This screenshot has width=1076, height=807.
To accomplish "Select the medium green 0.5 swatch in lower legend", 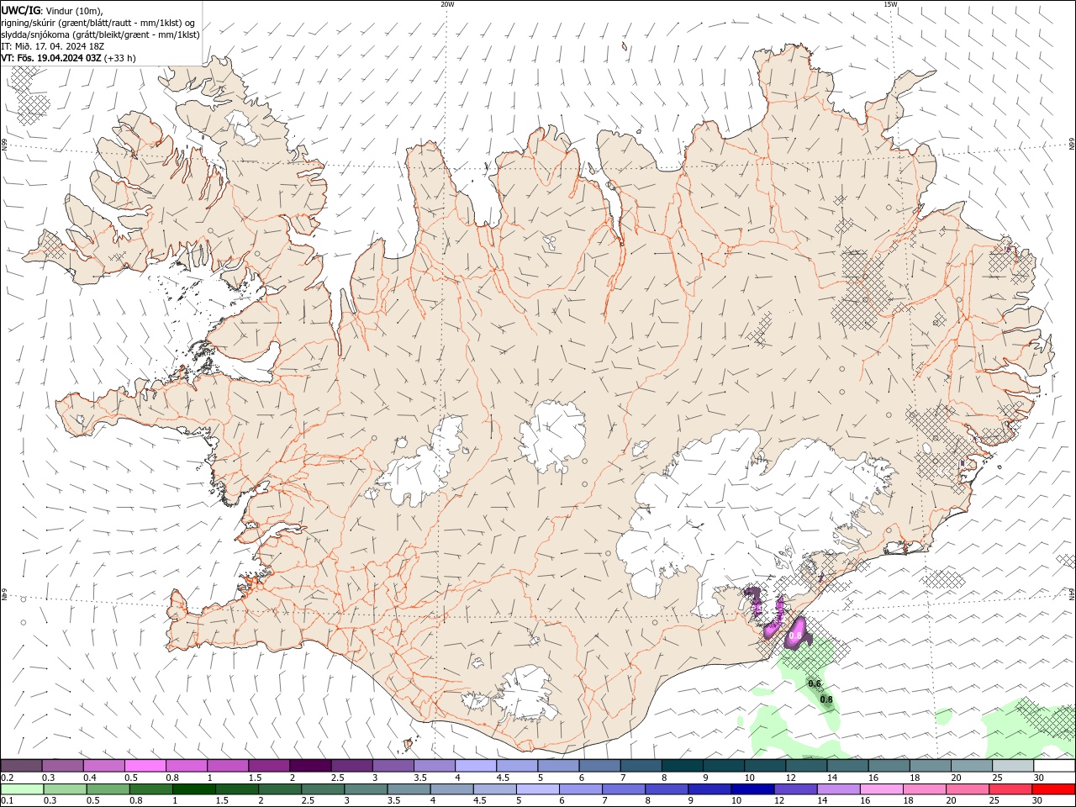I will click(x=108, y=789).
